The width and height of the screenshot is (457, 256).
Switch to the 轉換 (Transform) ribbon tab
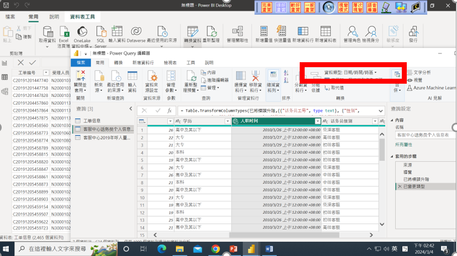coord(118,63)
